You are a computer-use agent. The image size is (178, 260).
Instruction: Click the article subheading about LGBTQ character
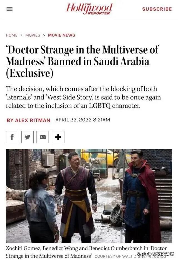[83, 97]
